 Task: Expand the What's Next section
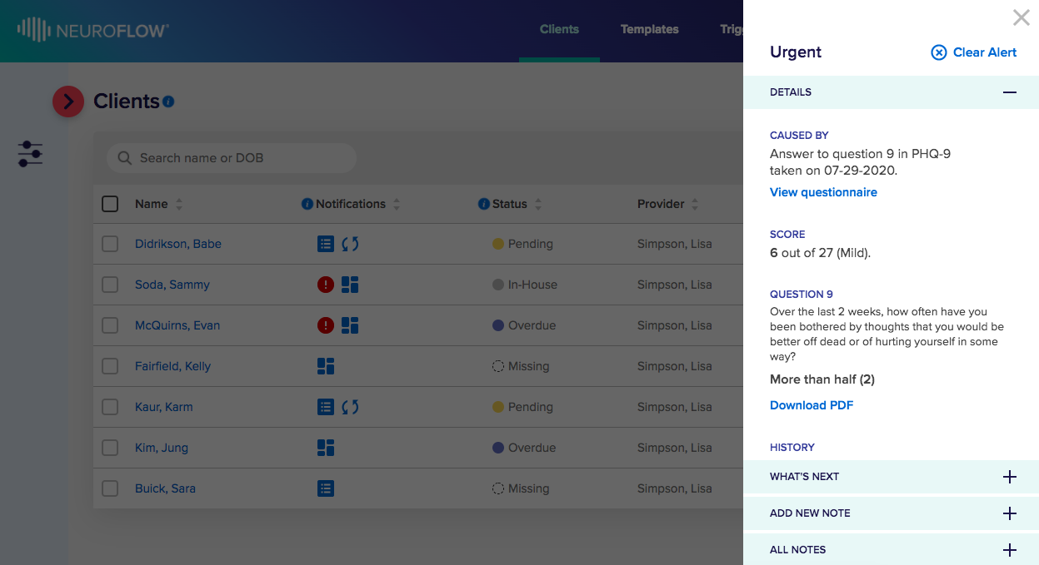point(1010,477)
